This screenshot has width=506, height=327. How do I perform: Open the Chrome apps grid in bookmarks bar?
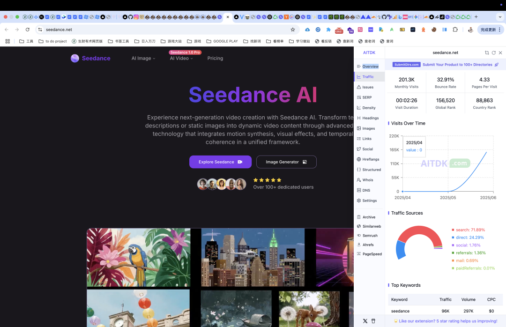click(x=8, y=41)
